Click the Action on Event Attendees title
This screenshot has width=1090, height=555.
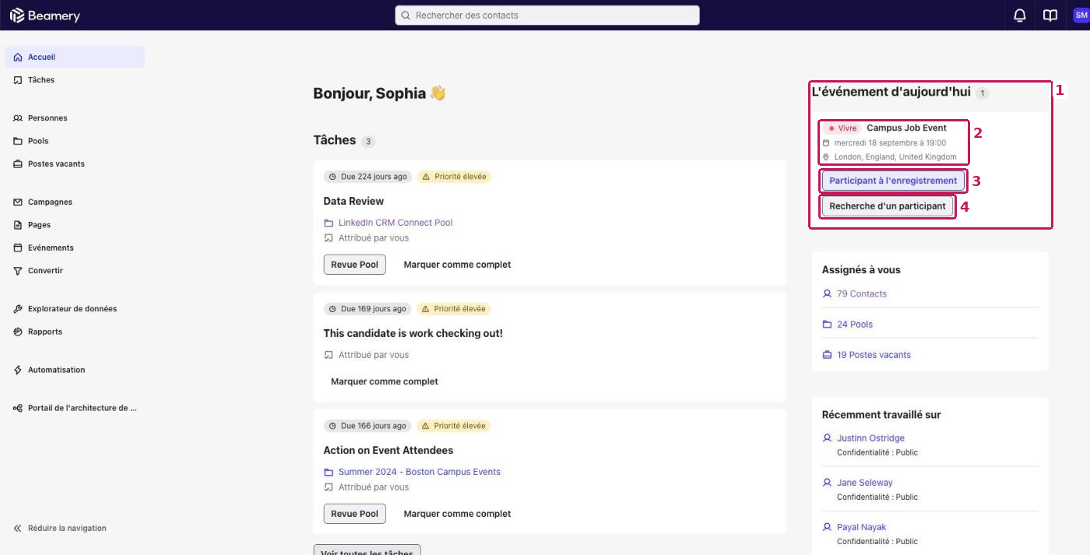tap(388, 450)
